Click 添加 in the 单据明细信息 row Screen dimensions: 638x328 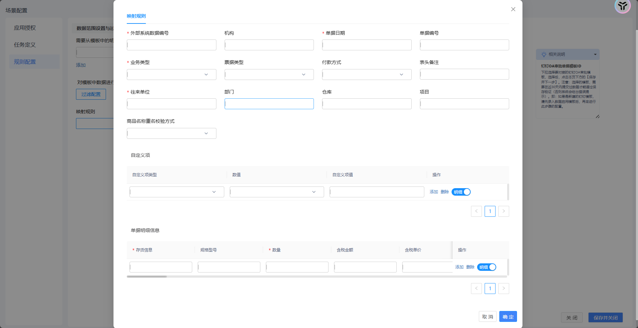click(459, 267)
